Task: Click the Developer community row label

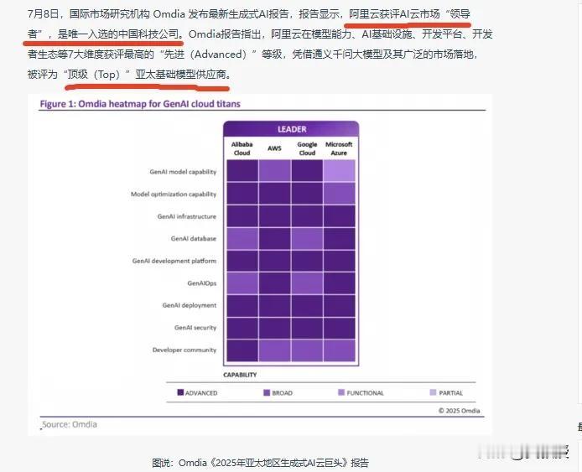Action: 184,350
